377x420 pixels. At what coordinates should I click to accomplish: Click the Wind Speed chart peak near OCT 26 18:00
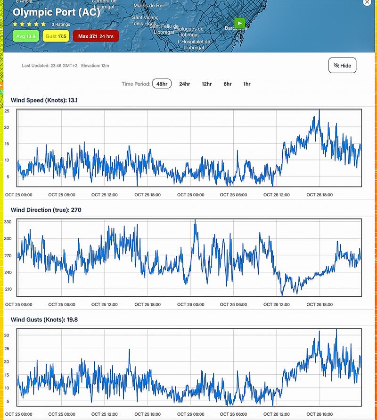pyautogui.click(x=319, y=110)
